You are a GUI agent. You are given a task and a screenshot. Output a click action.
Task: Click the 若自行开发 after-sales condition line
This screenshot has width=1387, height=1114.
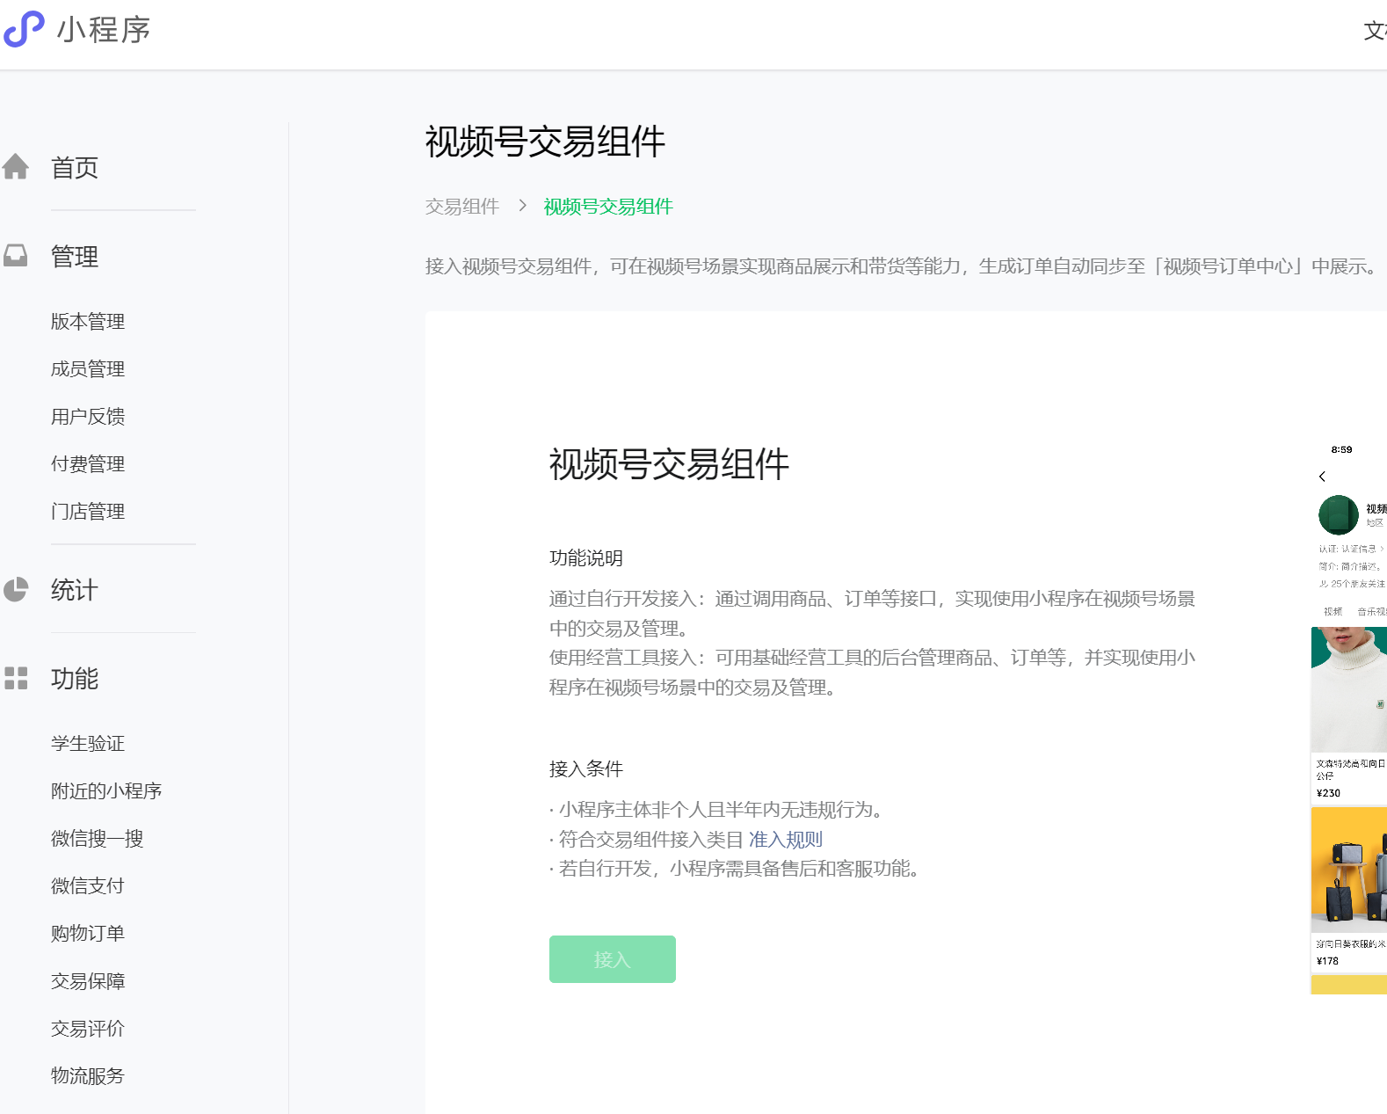click(734, 869)
